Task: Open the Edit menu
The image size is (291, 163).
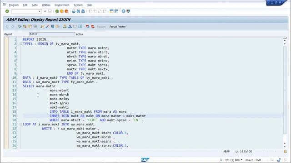Action: coord(25,5)
